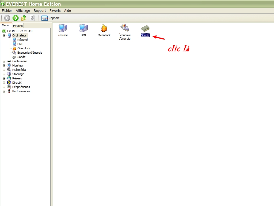Expand the Carte mère tree node
The width and height of the screenshot is (274, 206).
tap(4, 61)
